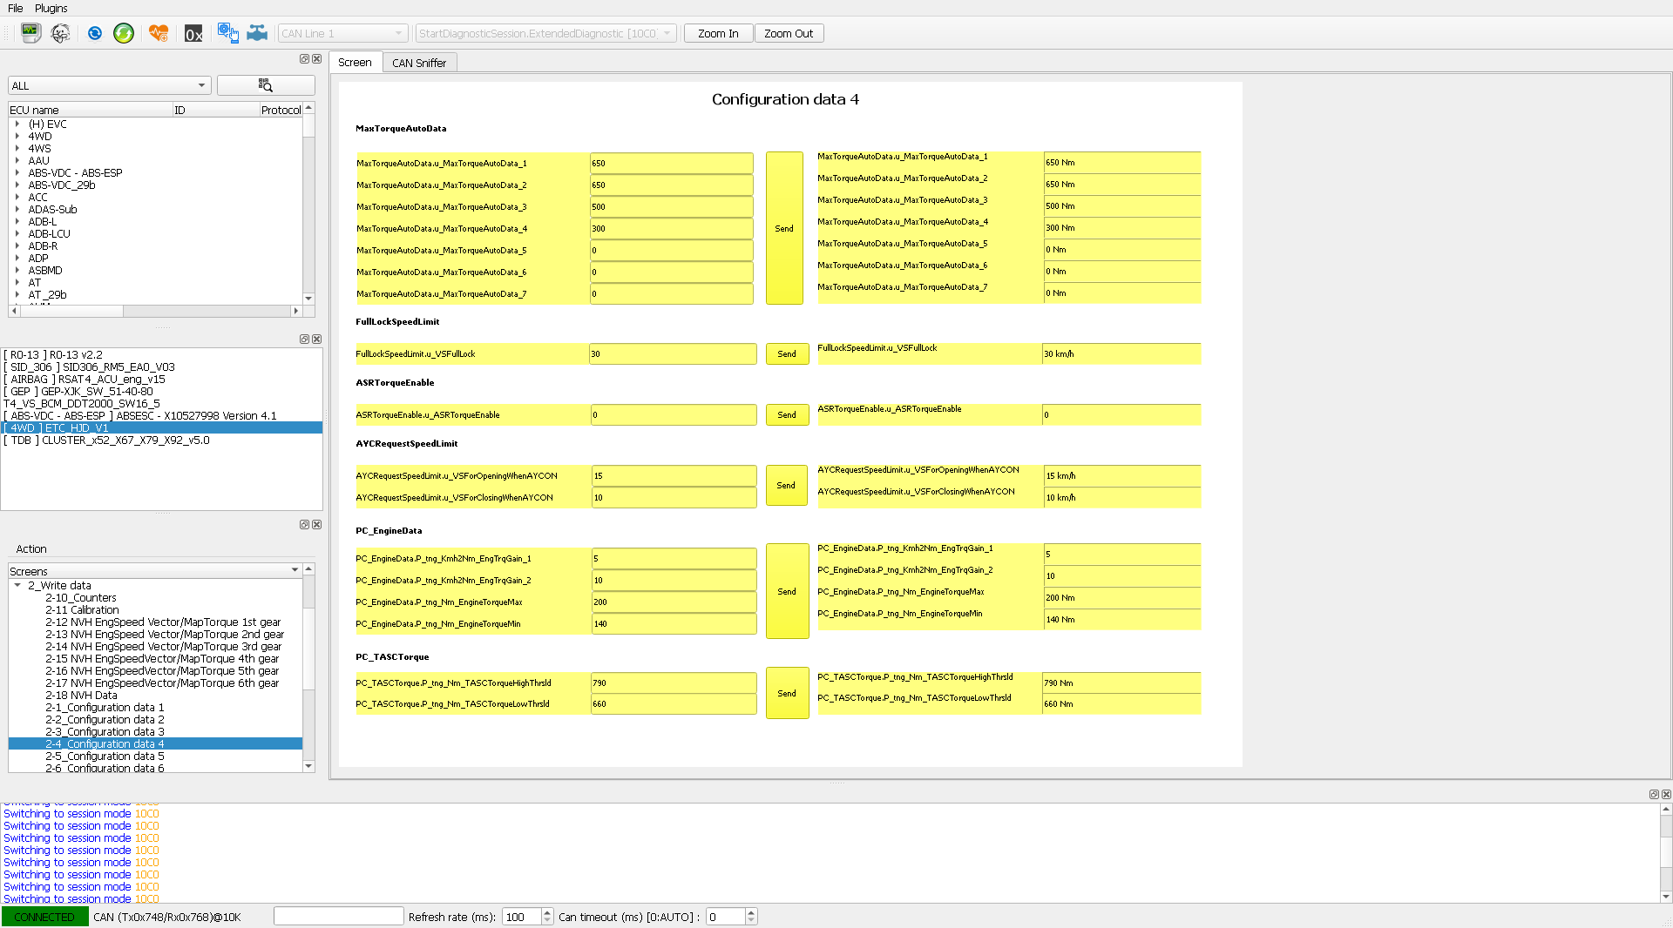This screenshot has height=928, width=1673.
Task: Click the orange heart diagnostic icon
Action: coord(159,33)
